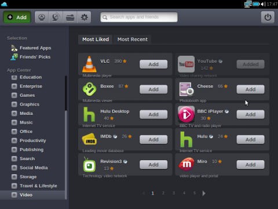
Task: Add the VLC app
Action: [153, 64]
